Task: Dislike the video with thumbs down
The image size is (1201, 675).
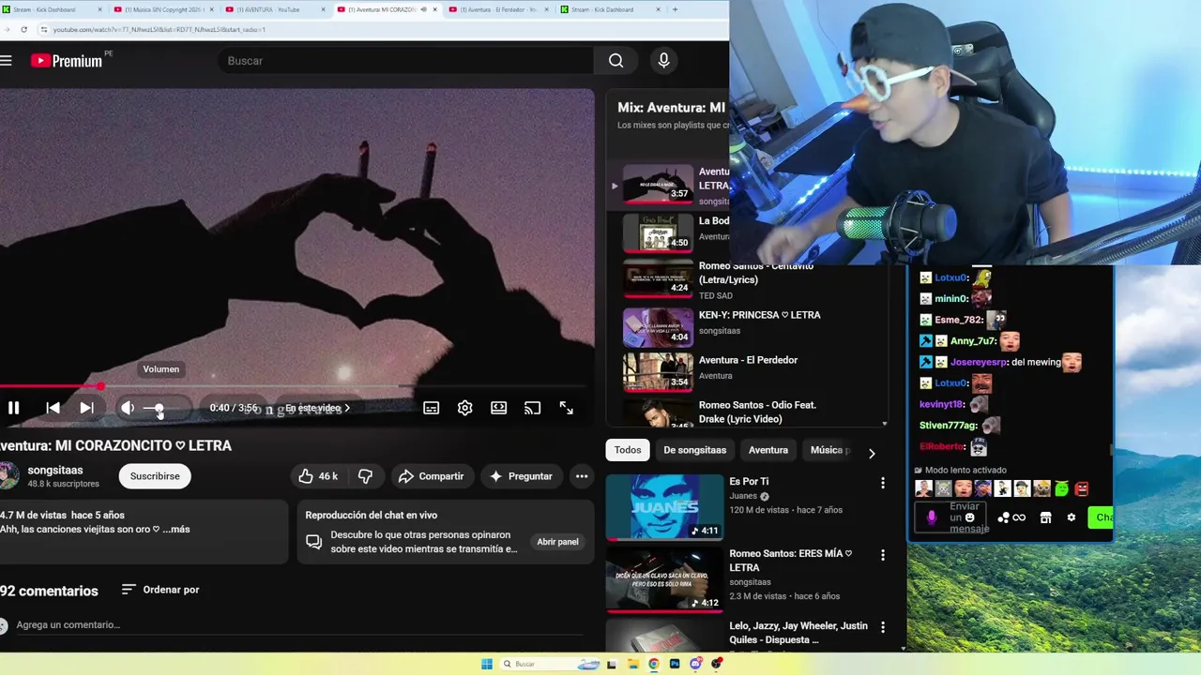Action: point(365,476)
